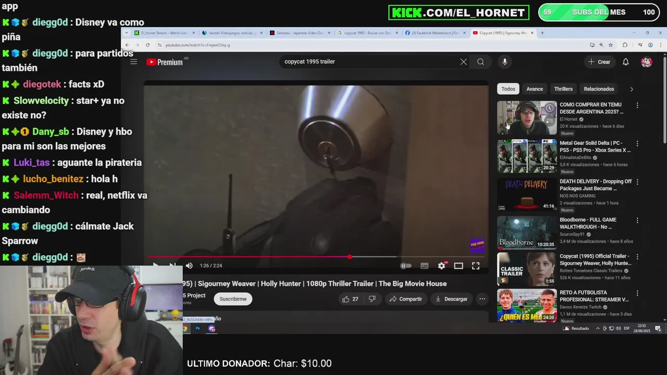
Task: Enter fullscreen mode in the player
Action: pyautogui.click(x=476, y=266)
